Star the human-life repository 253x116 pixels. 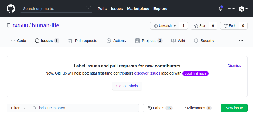click(x=200, y=26)
